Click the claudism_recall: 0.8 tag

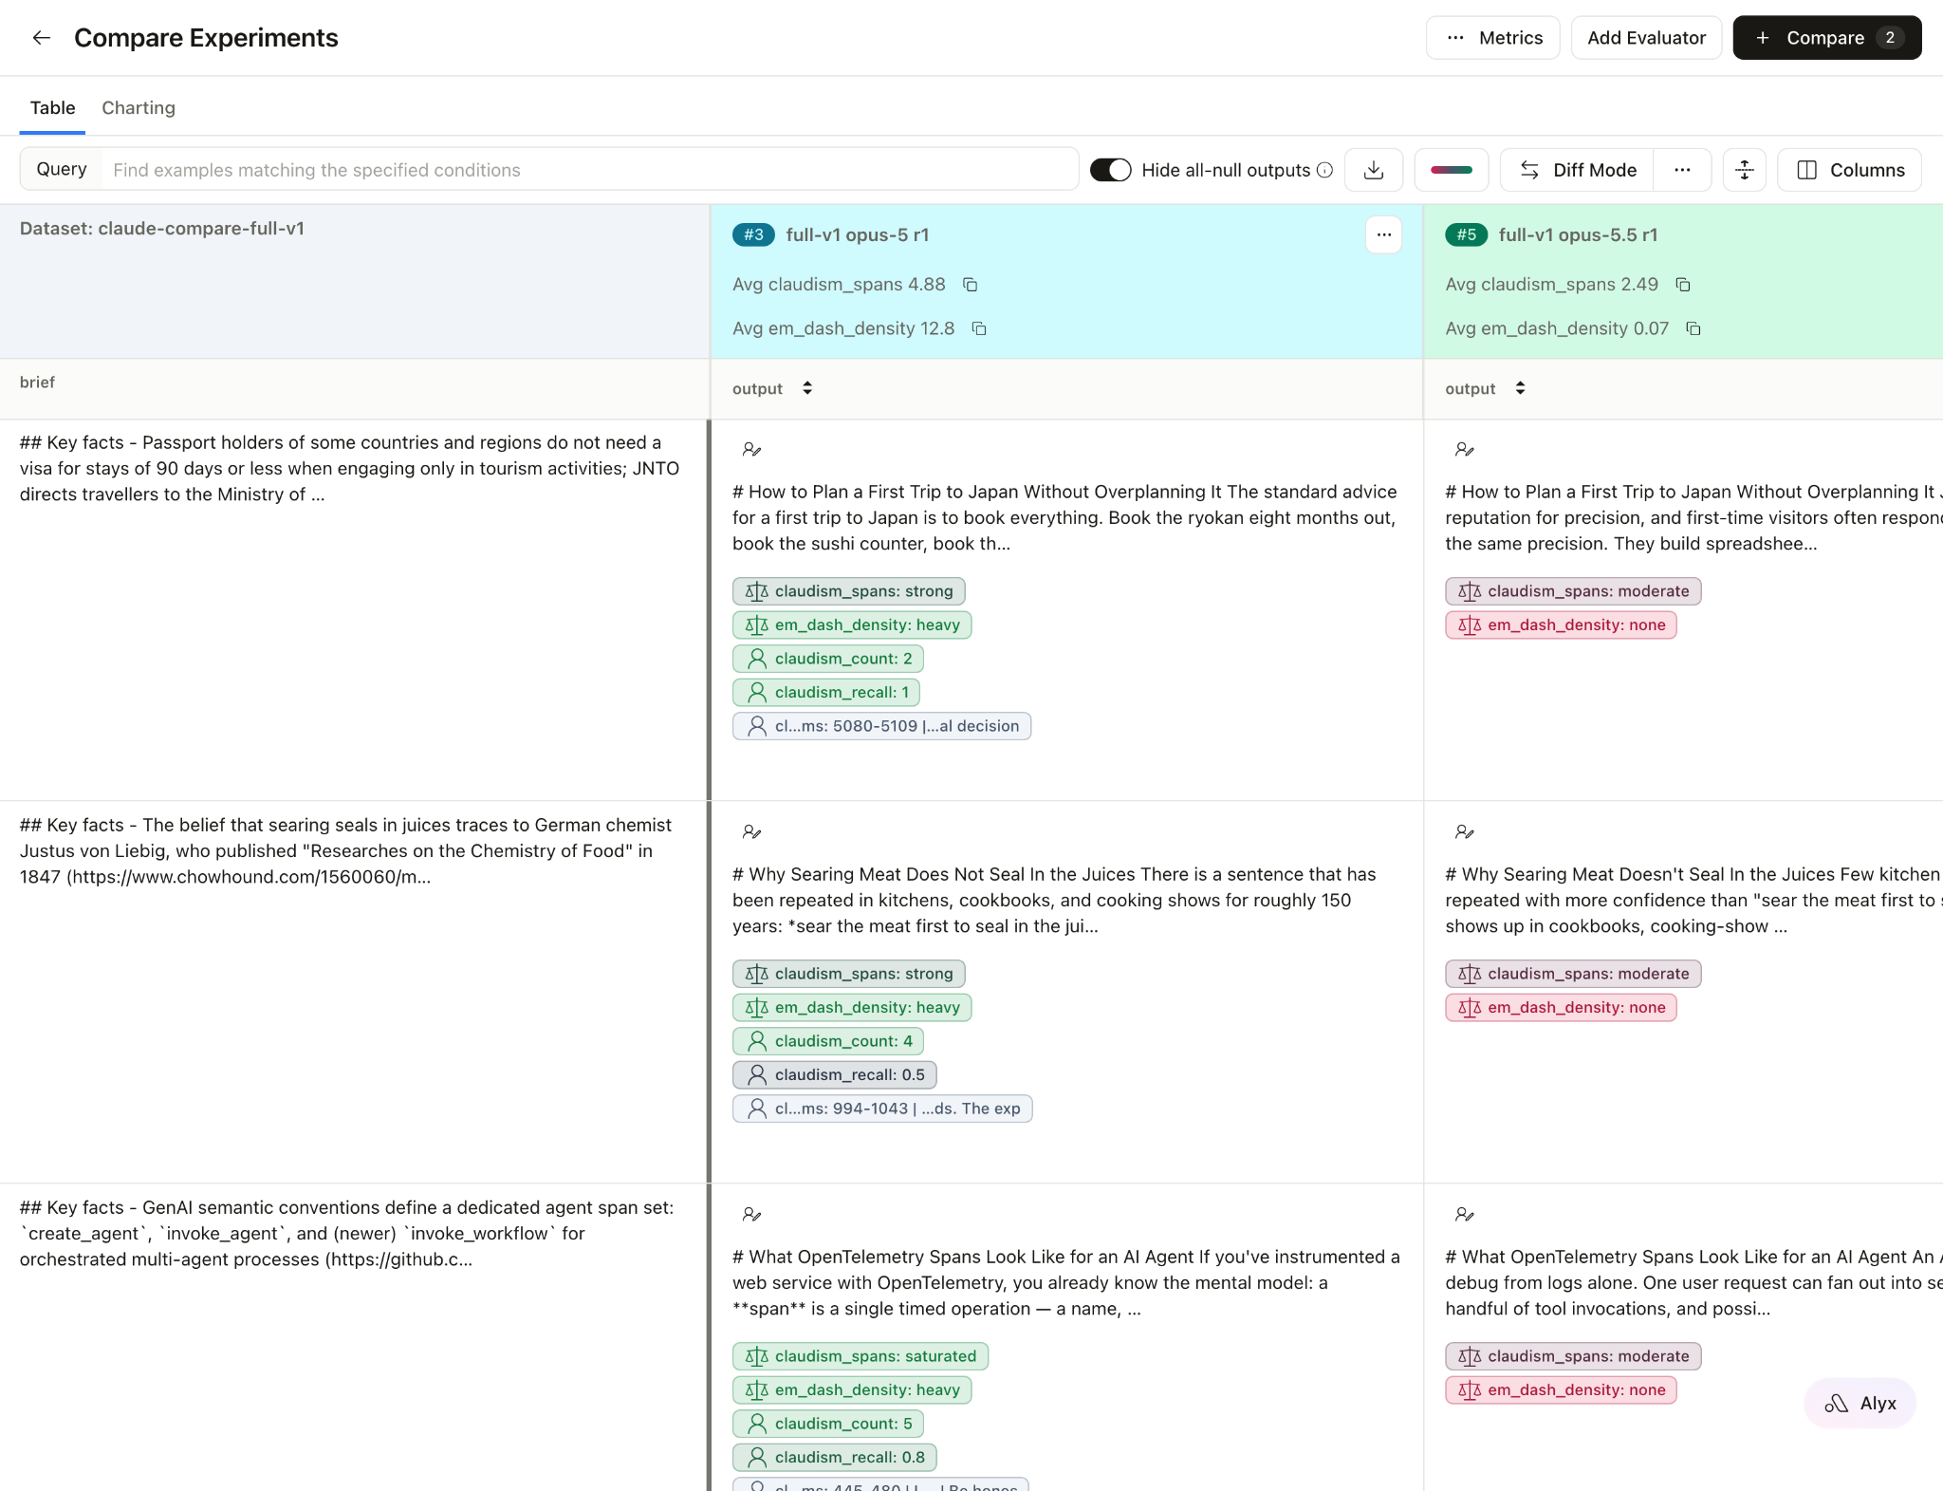point(835,1457)
